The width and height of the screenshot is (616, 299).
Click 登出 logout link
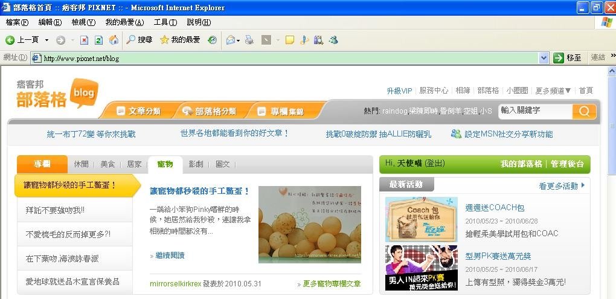coord(434,164)
